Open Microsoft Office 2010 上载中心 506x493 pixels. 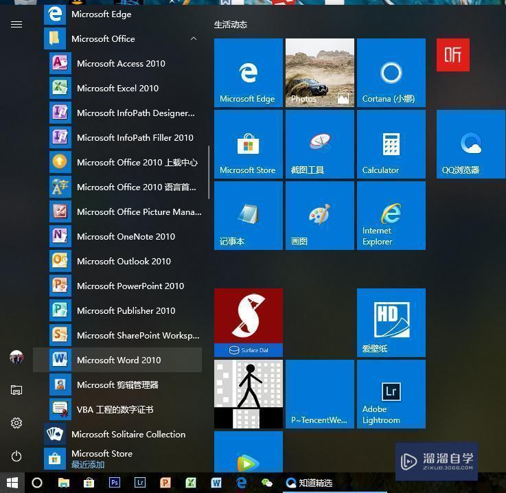pos(117,162)
